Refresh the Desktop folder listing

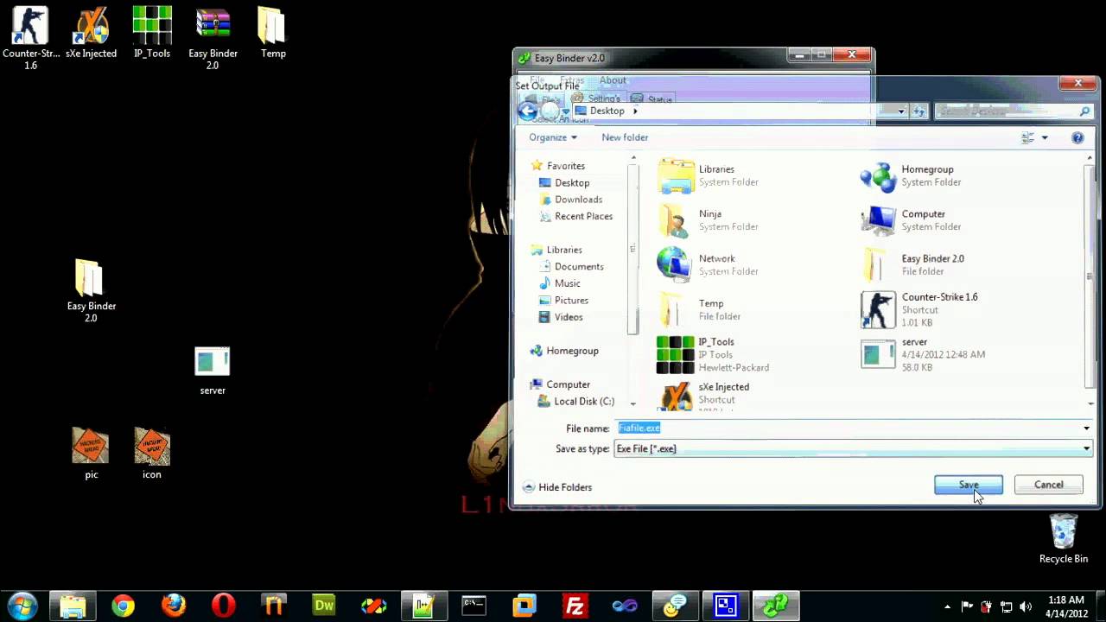click(918, 111)
